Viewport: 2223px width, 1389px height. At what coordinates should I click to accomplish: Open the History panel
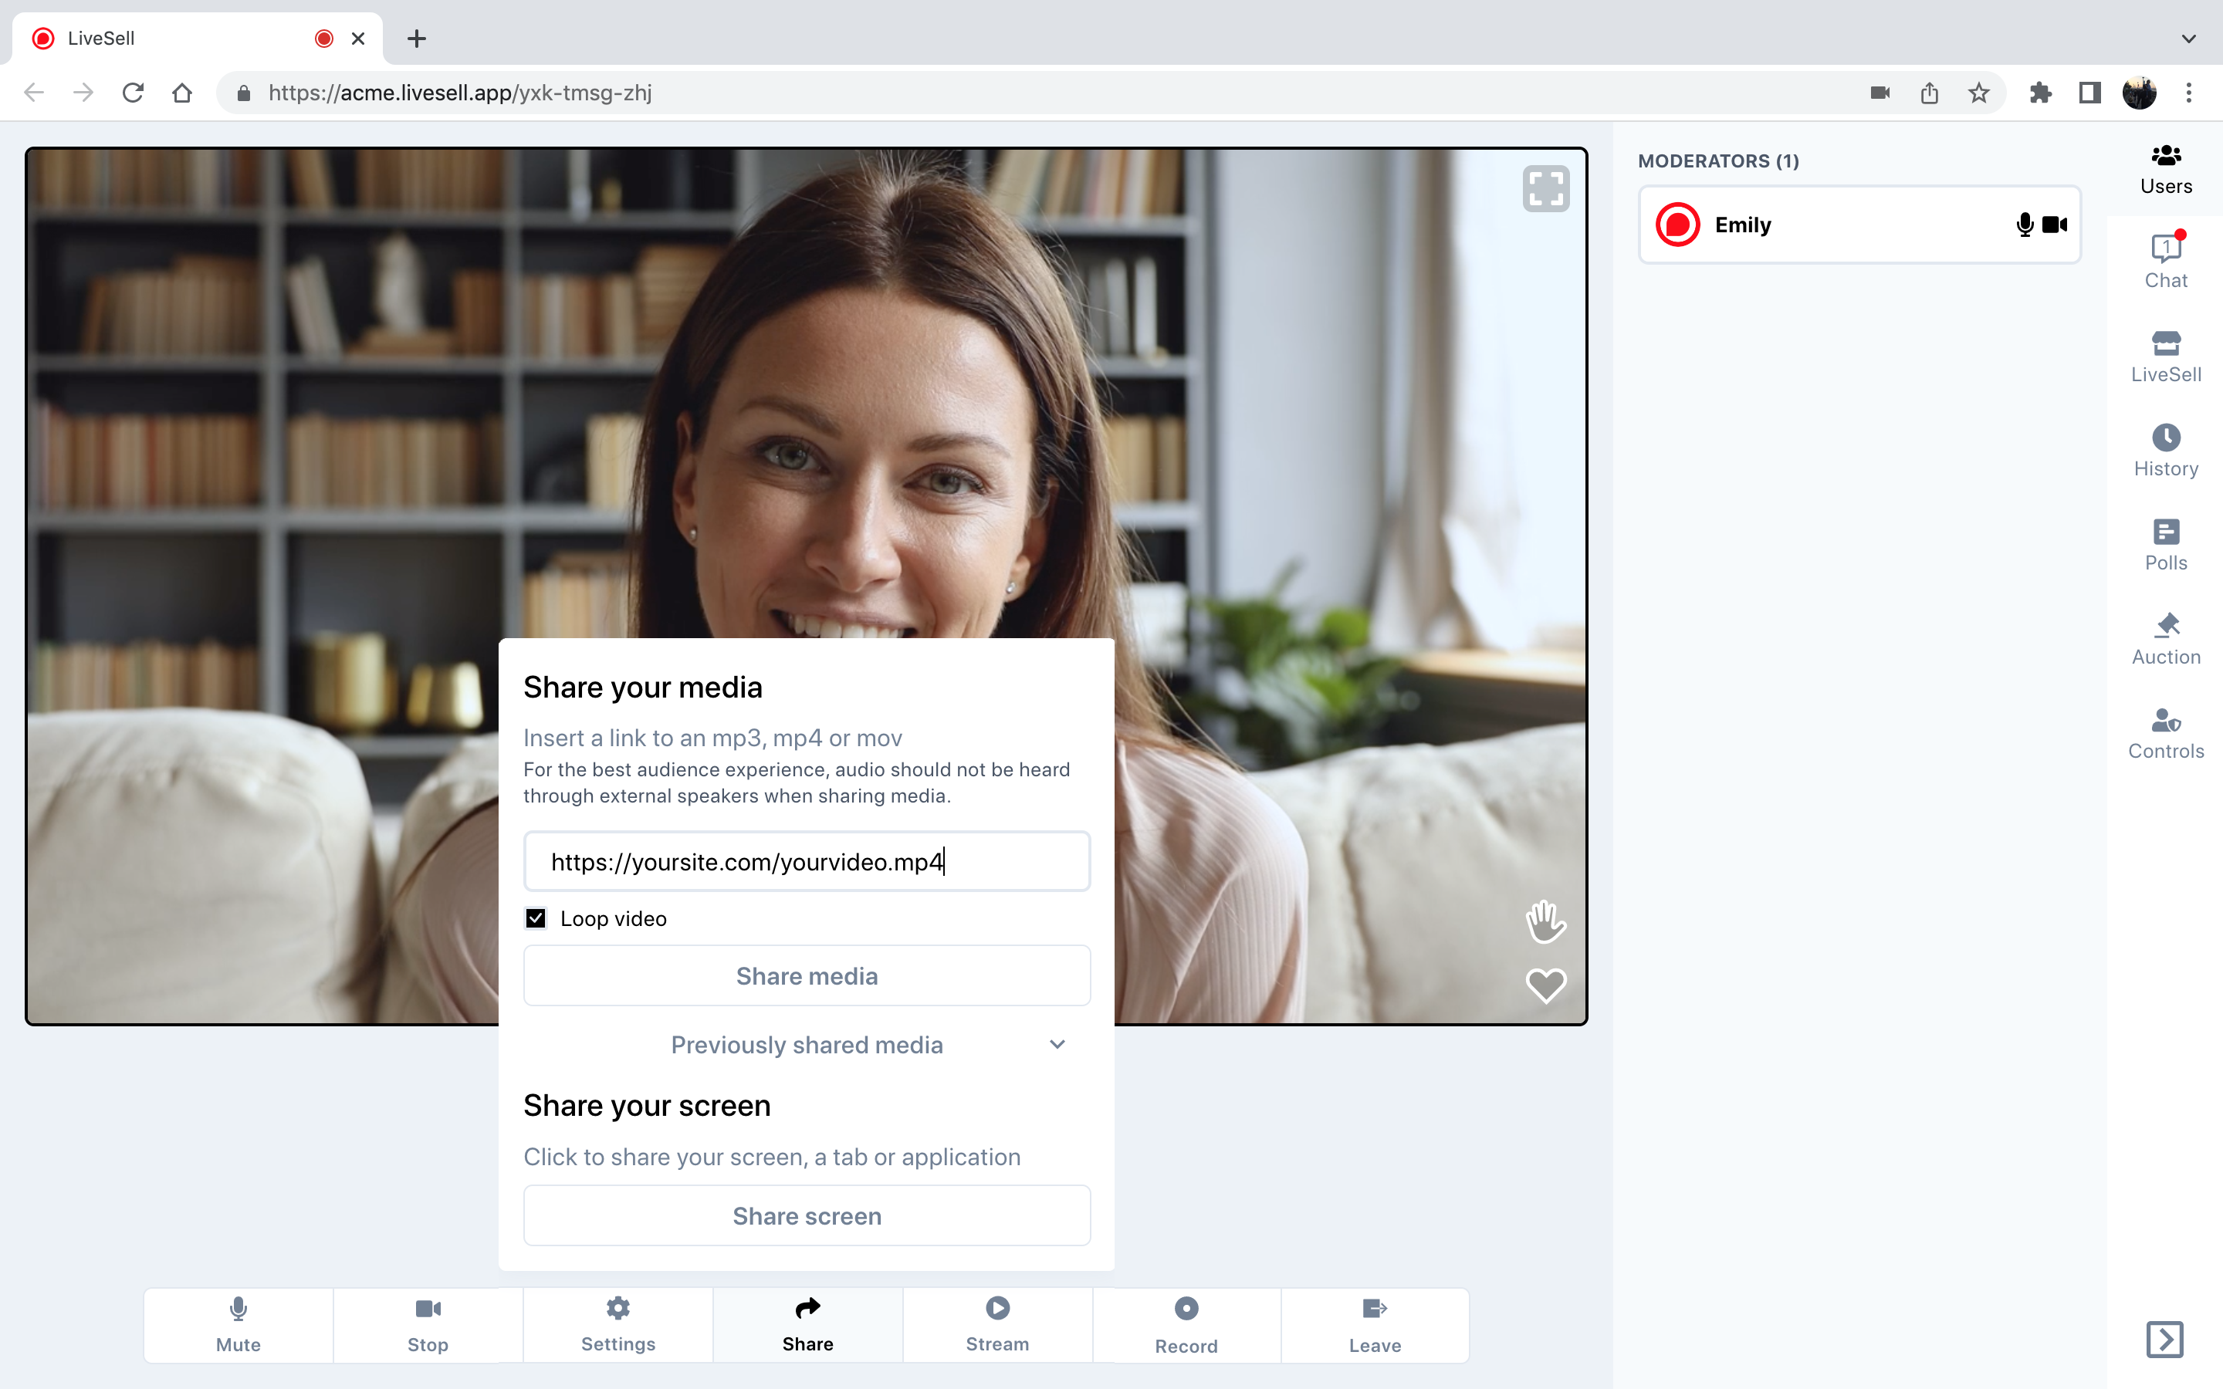(2165, 451)
